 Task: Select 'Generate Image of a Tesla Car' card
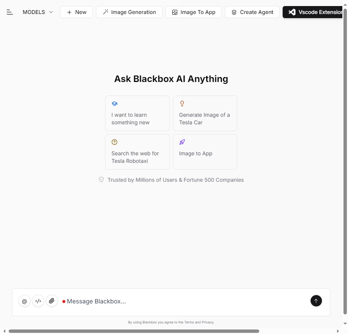[x=205, y=113]
